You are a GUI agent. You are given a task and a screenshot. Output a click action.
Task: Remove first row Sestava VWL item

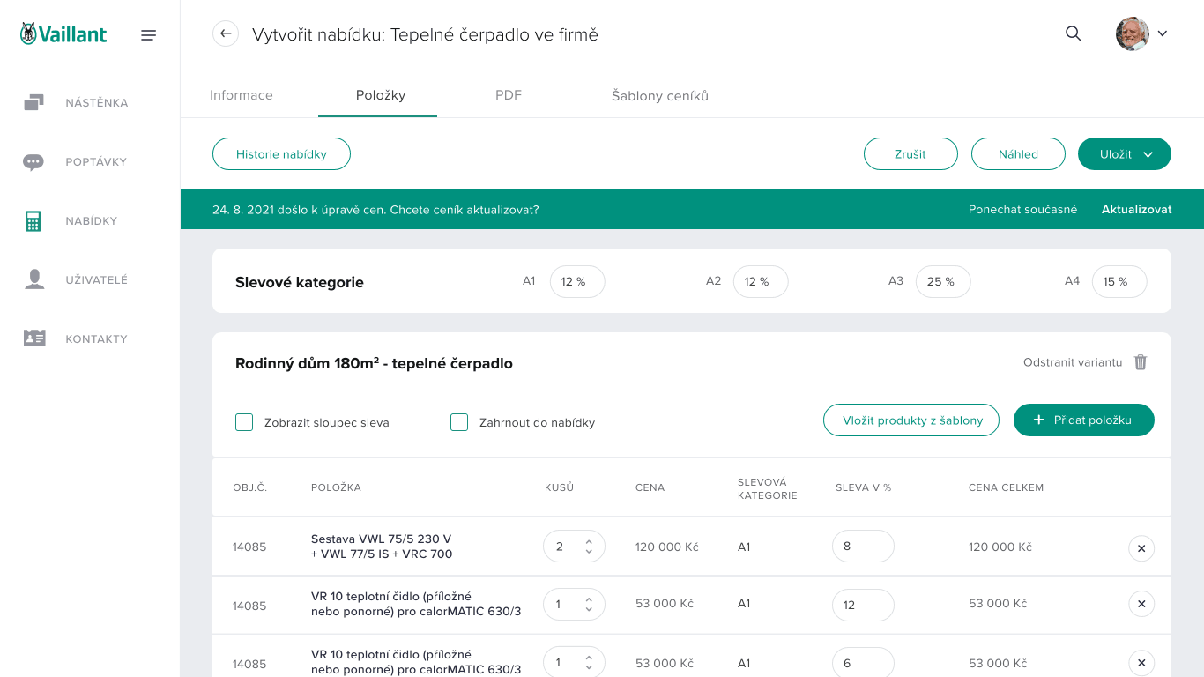click(x=1141, y=548)
